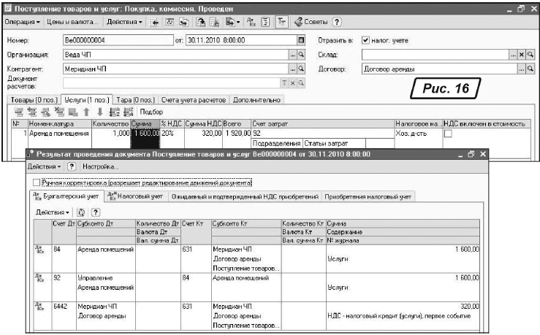
Task: Click the magnifier icon next to Договор field
Action: pos(531,69)
